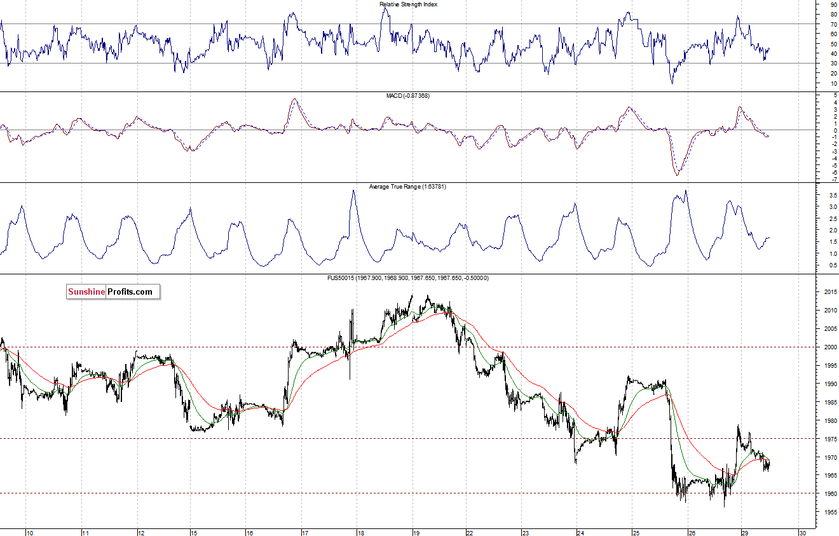
Task: Select the 70 label on RSI axis
Action: point(833,25)
